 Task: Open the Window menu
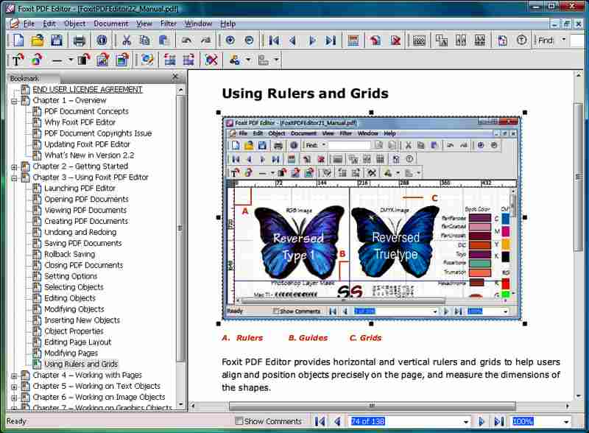click(x=198, y=24)
